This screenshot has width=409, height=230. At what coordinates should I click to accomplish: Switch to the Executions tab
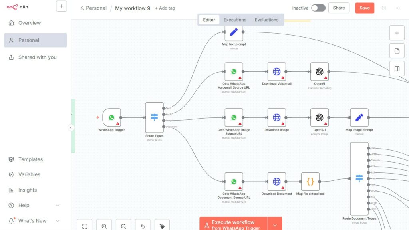(234, 20)
